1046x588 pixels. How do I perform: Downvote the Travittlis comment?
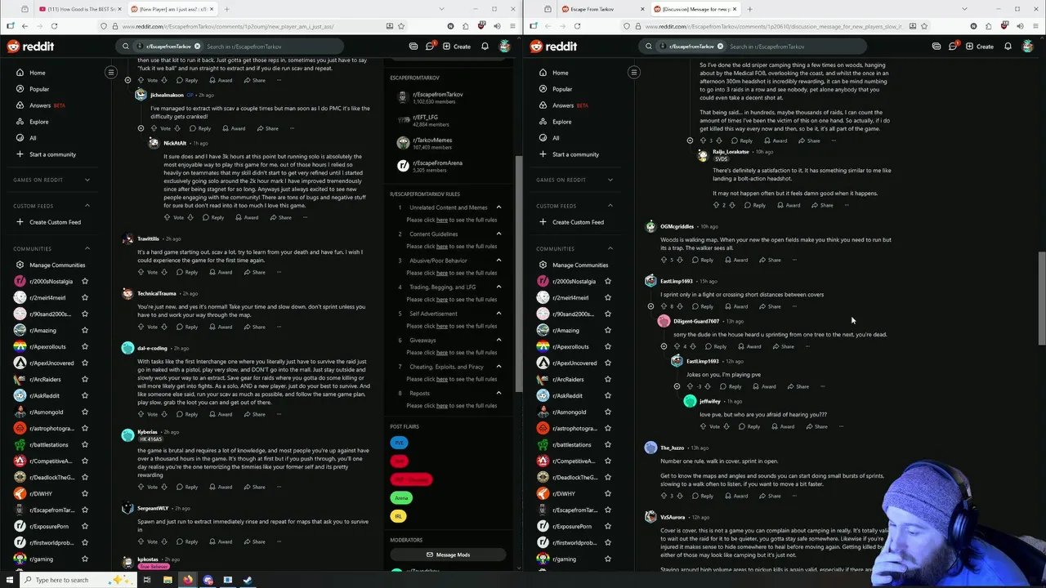(x=165, y=272)
